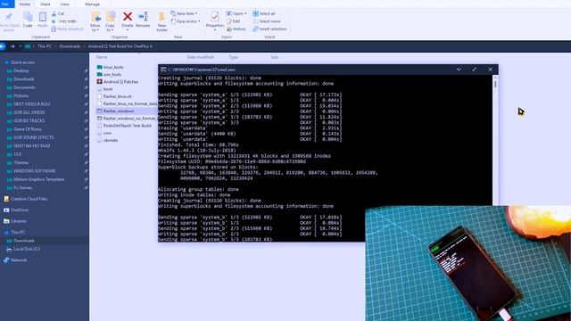Open Network in the navigation pane
The image size is (571, 321).
19,260
